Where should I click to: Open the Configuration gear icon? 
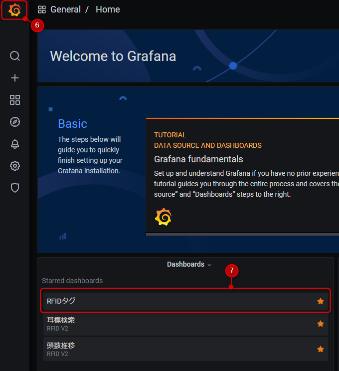[x=15, y=166]
